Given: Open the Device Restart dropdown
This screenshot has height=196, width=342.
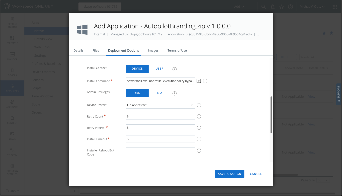Looking at the screenshot, I should click(x=160, y=105).
